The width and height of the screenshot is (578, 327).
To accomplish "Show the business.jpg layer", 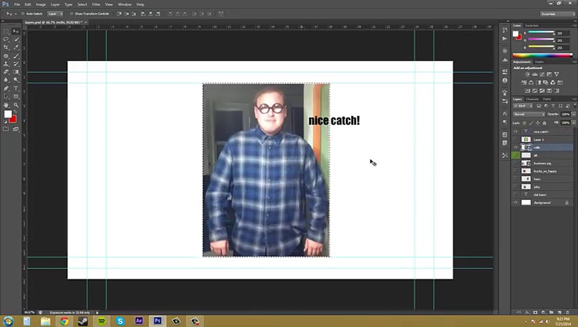I will [x=515, y=163].
